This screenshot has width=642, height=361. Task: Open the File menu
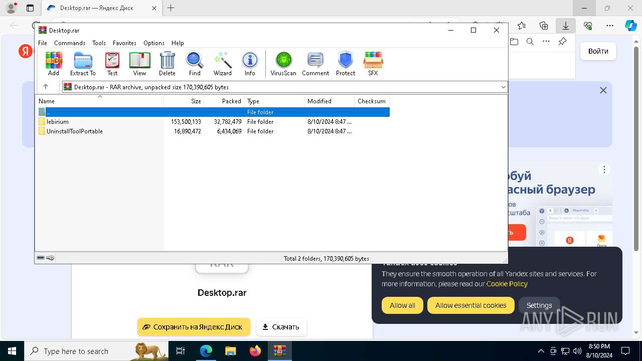[x=43, y=43]
